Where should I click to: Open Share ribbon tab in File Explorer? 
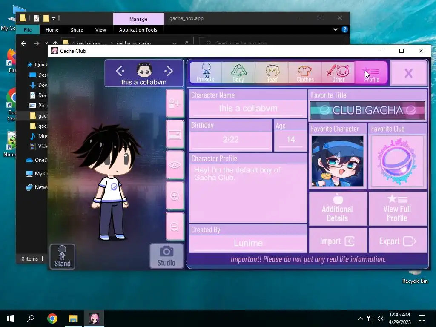tap(77, 30)
